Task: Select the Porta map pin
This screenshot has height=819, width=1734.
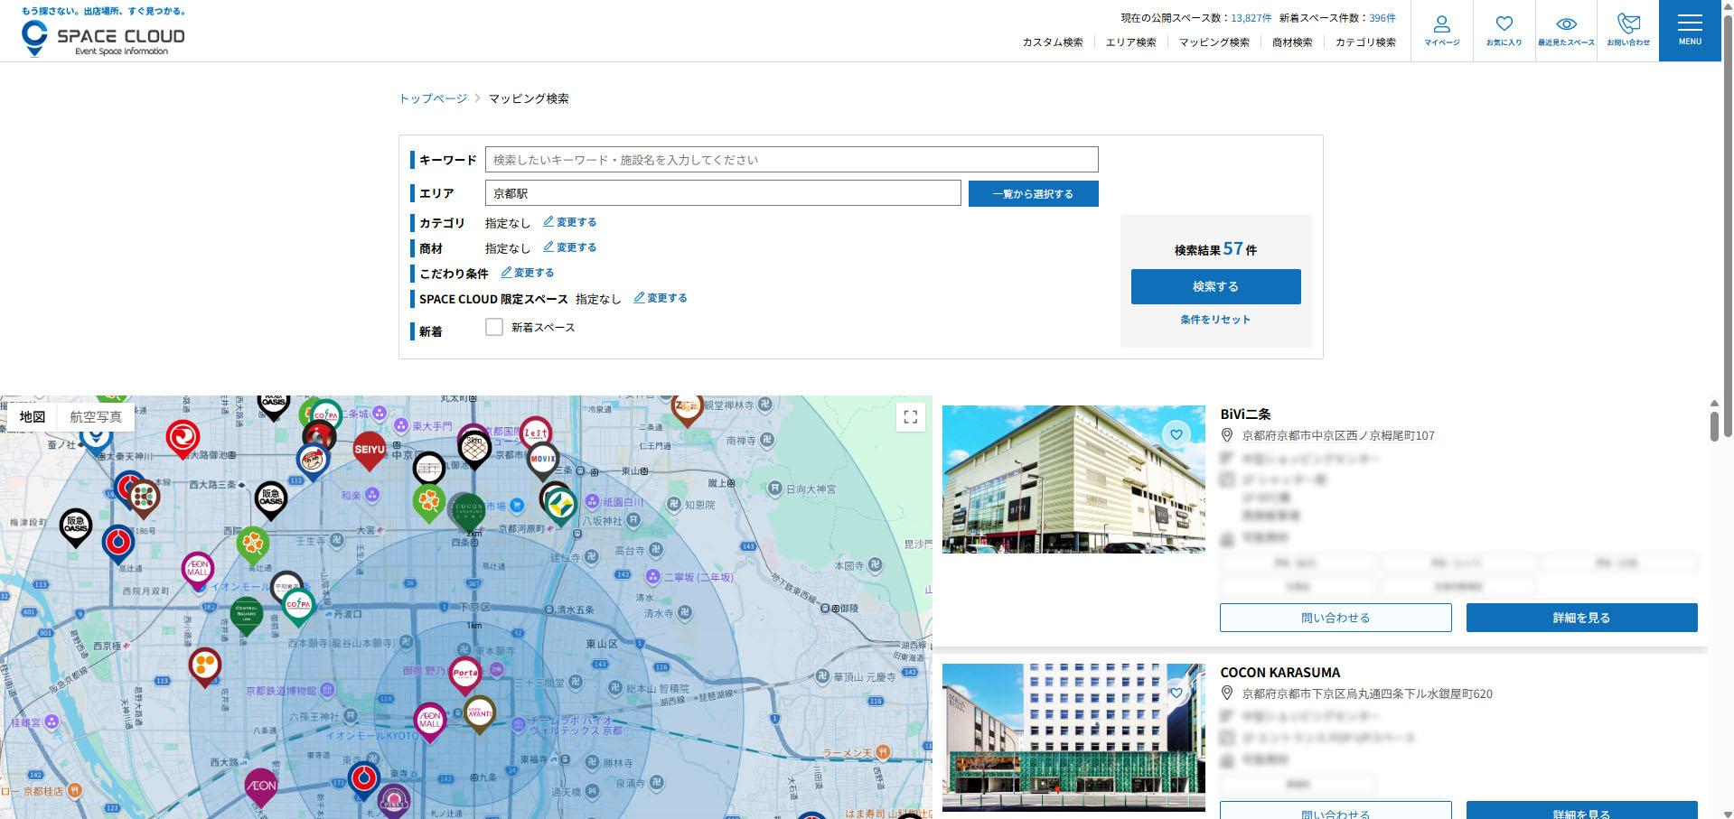Action: (x=465, y=675)
